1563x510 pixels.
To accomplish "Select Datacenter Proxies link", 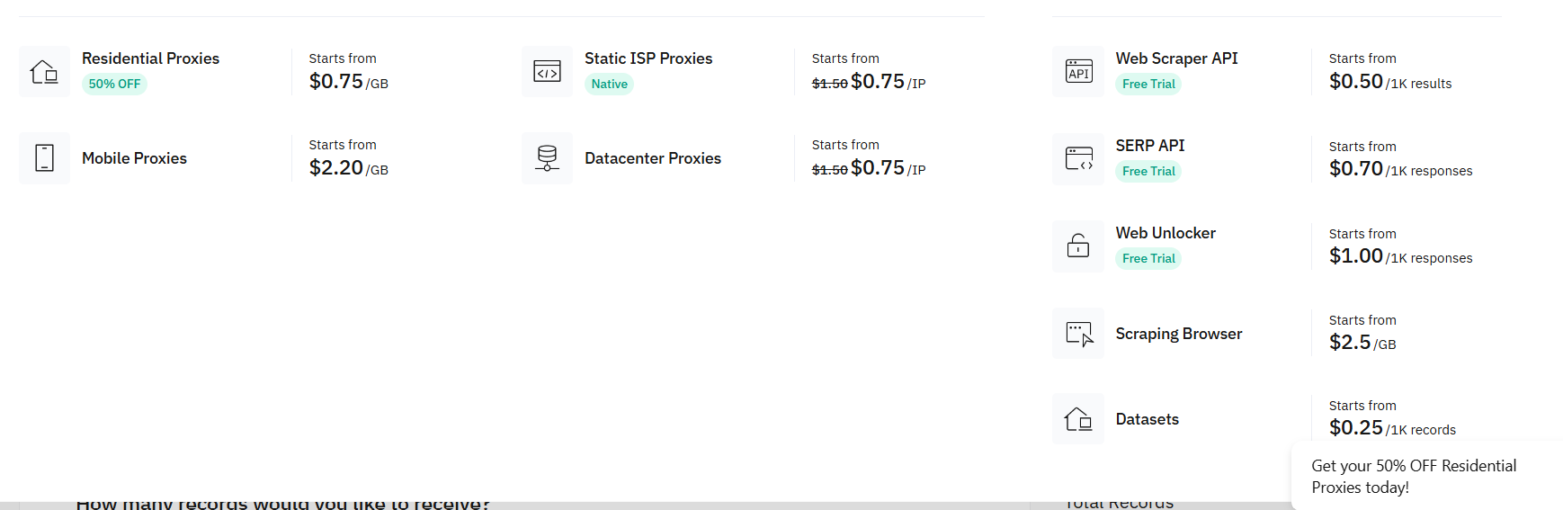I will point(653,158).
